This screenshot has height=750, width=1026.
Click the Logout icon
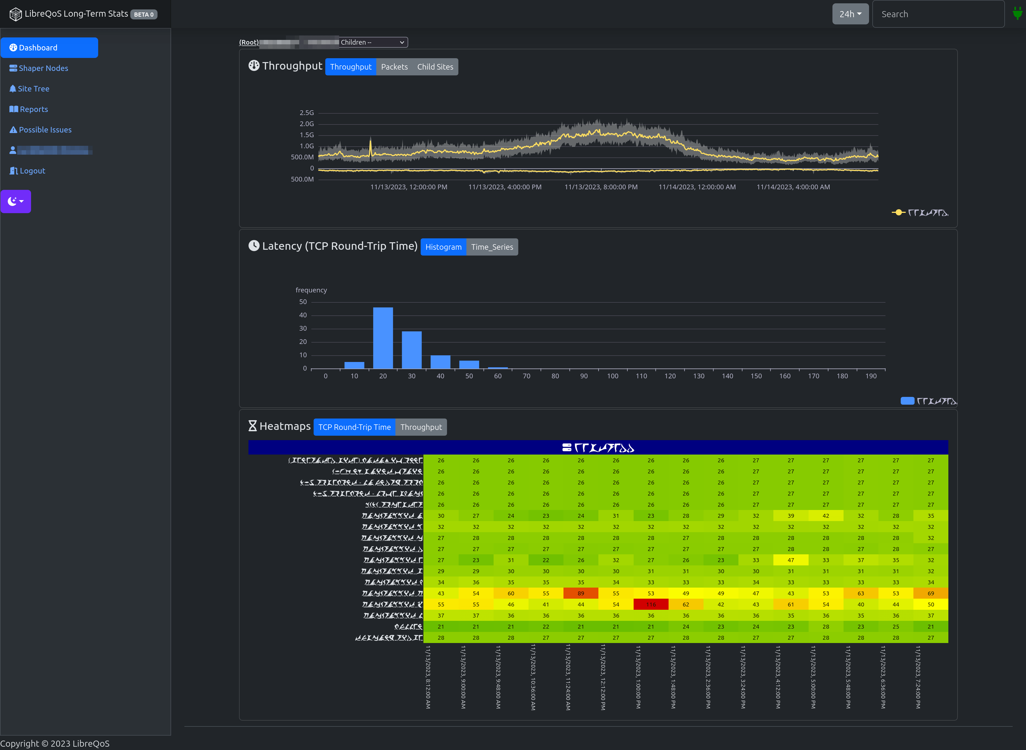pos(13,170)
